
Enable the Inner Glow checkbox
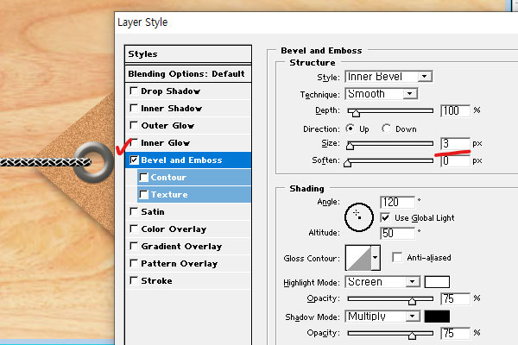[134, 142]
